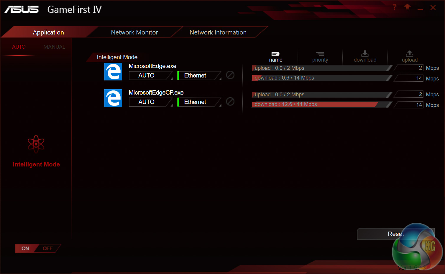The image size is (445, 274).
Task: Sort applications by name
Action: 276,57
